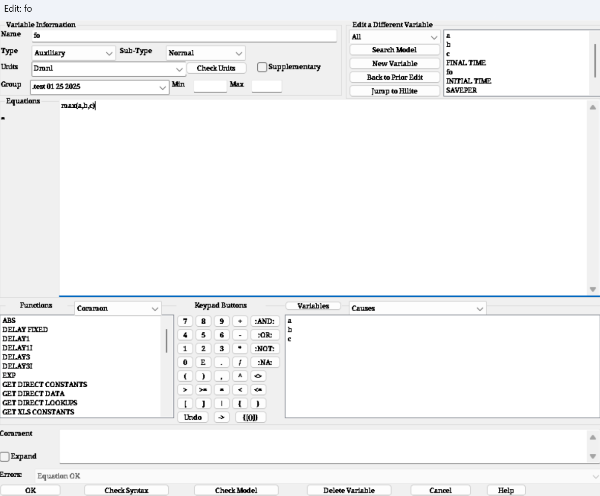
Task: Click the Check Units button
Action: 216,68
